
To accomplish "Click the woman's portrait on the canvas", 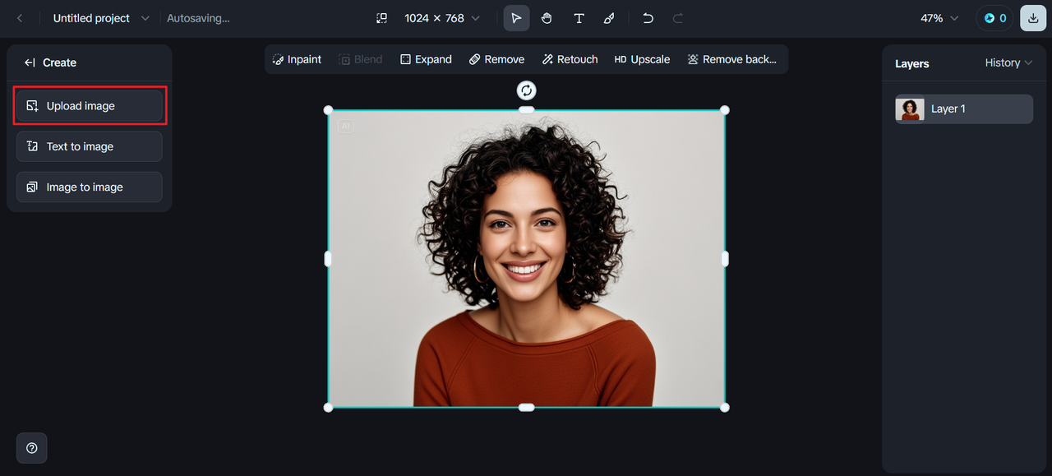I will 526,259.
